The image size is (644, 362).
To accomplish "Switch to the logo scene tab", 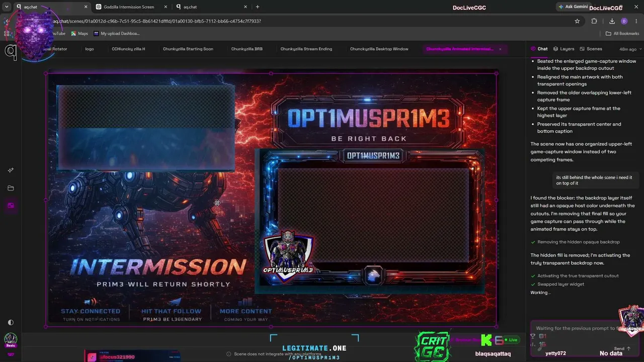I will [x=90, y=49].
